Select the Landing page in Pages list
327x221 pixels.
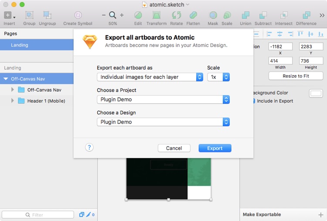click(20, 45)
